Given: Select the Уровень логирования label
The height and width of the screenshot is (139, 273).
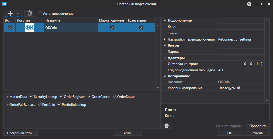Looking at the screenshot, I should [x=185, y=88].
